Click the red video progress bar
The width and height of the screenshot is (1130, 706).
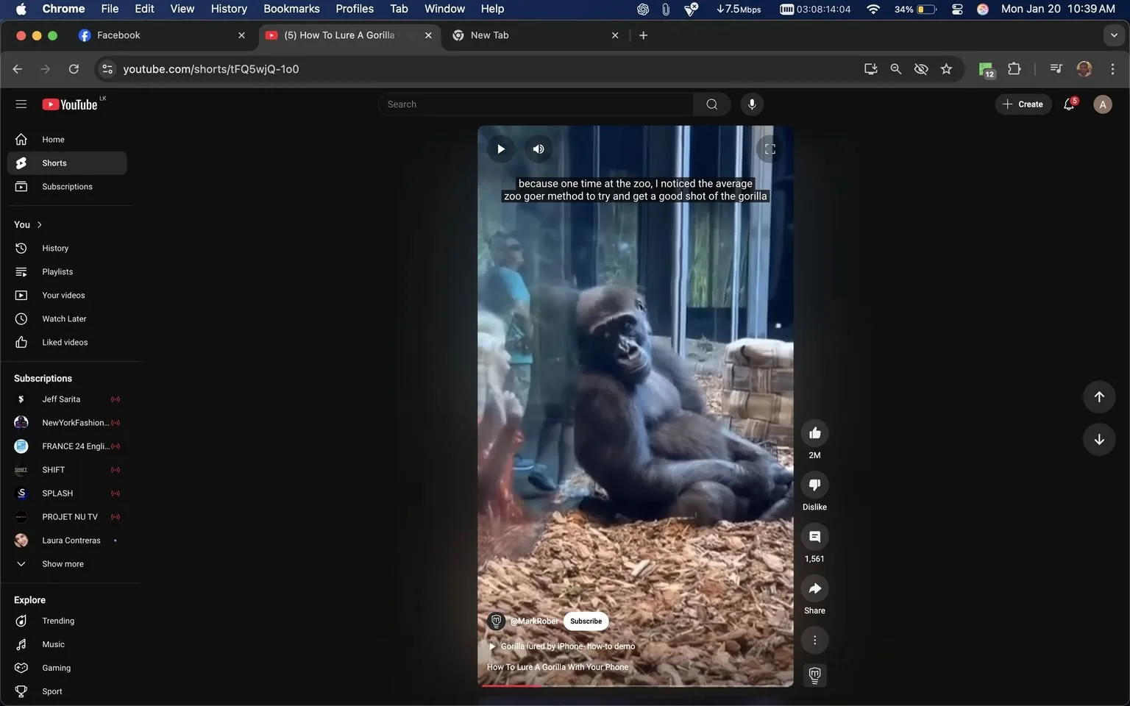pyautogui.click(x=511, y=685)
